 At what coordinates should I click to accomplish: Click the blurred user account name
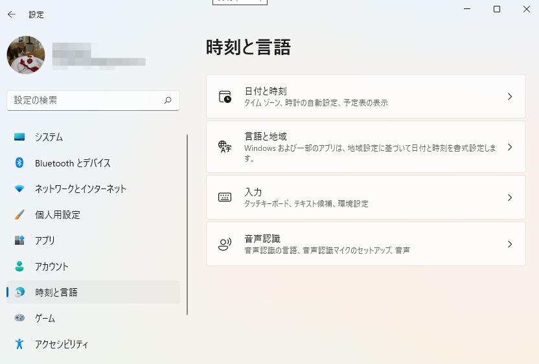tap(98, 56)
